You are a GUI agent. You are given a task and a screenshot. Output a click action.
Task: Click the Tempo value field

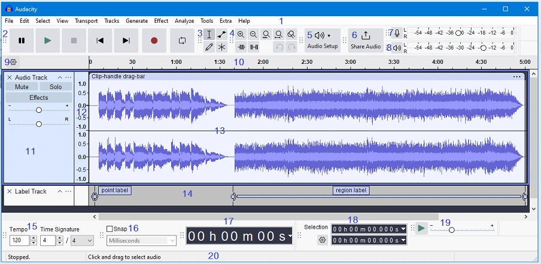tap(20, 240)
